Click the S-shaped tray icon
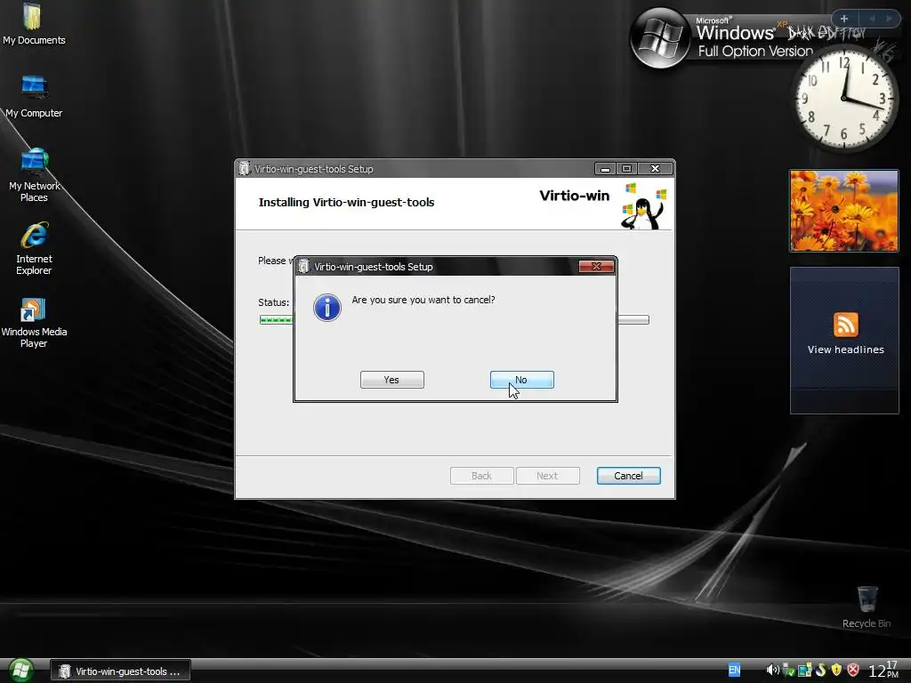Screen dimensions: 911x683 click(x=821, y=671)
